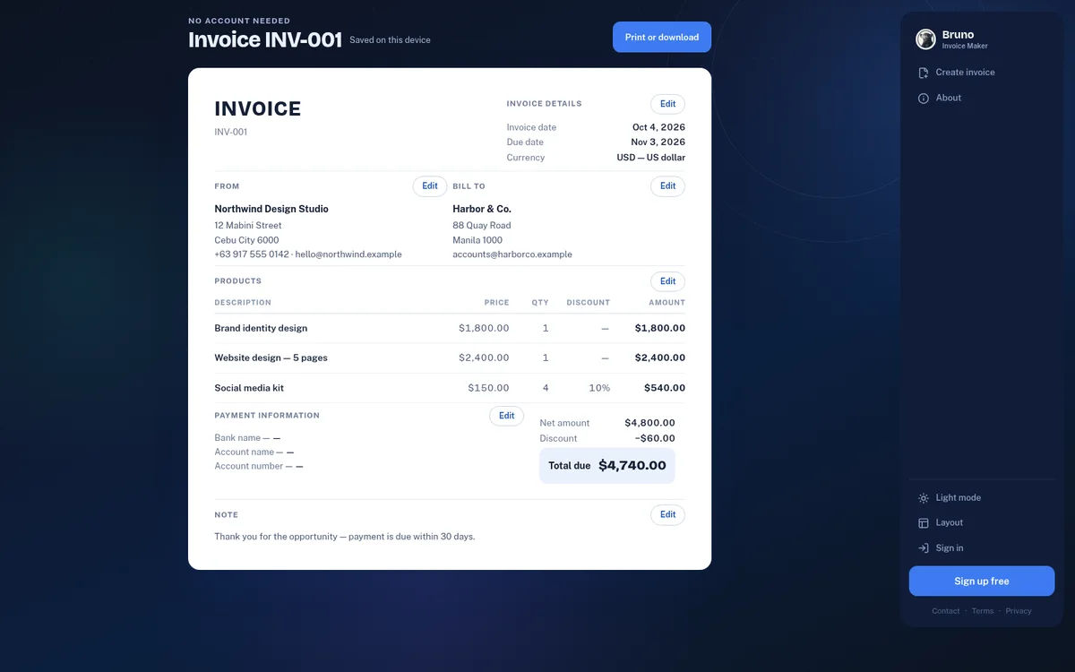Click the $150.00 price cell
This screenshot has height=672, width=1075.
tap(488, 388)
